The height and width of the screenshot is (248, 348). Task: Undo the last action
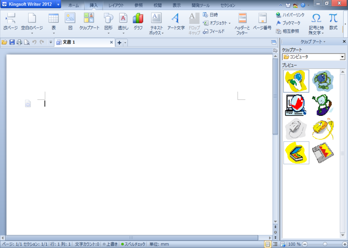click(34, 42)
